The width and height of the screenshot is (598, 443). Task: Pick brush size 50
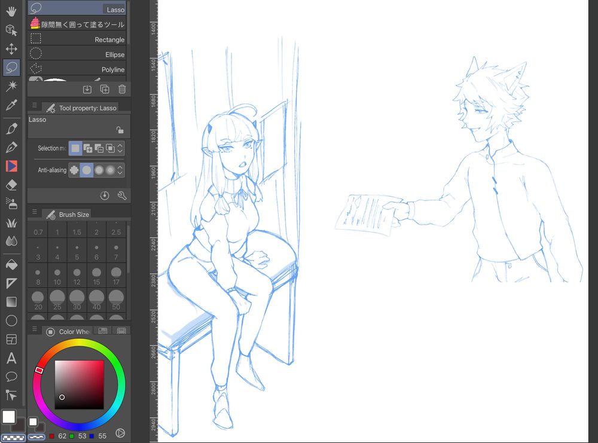point(116,301)
